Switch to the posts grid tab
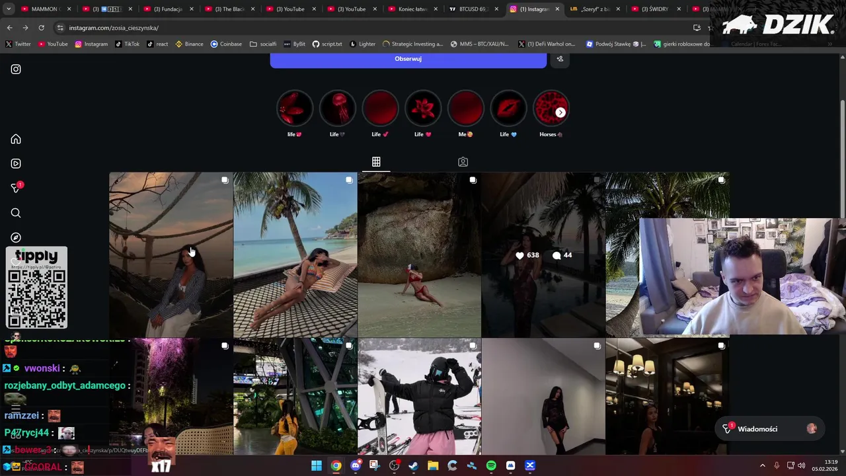Image resolution: width=846 pixels, height=476 pixels. tap(376, 162)
